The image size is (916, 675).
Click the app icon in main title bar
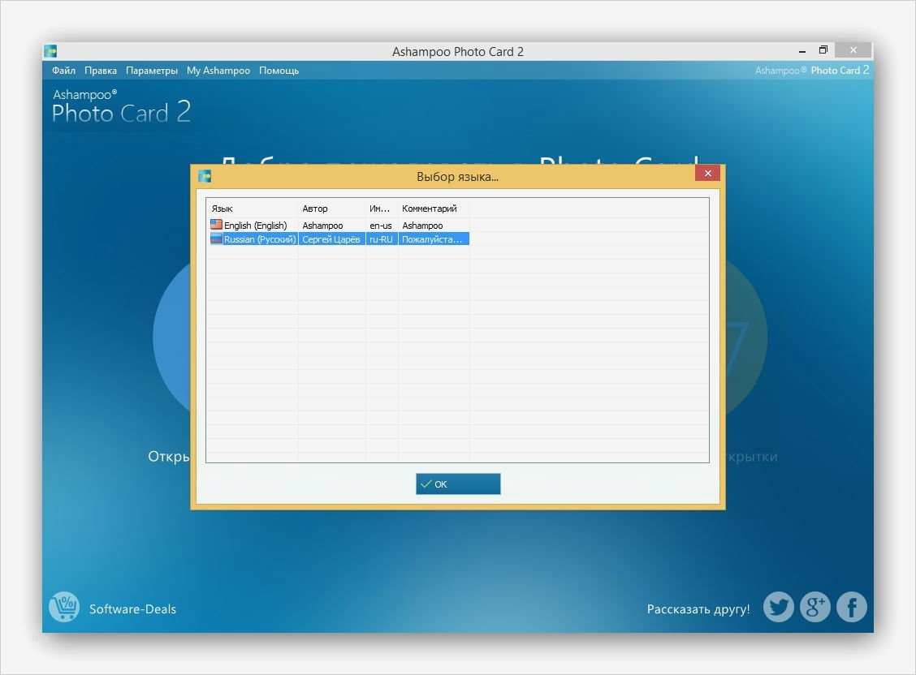51,51
